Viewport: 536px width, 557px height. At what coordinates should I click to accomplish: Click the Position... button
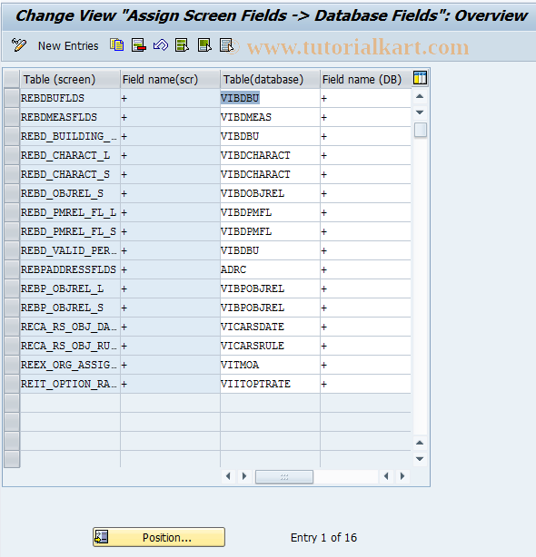159,537
